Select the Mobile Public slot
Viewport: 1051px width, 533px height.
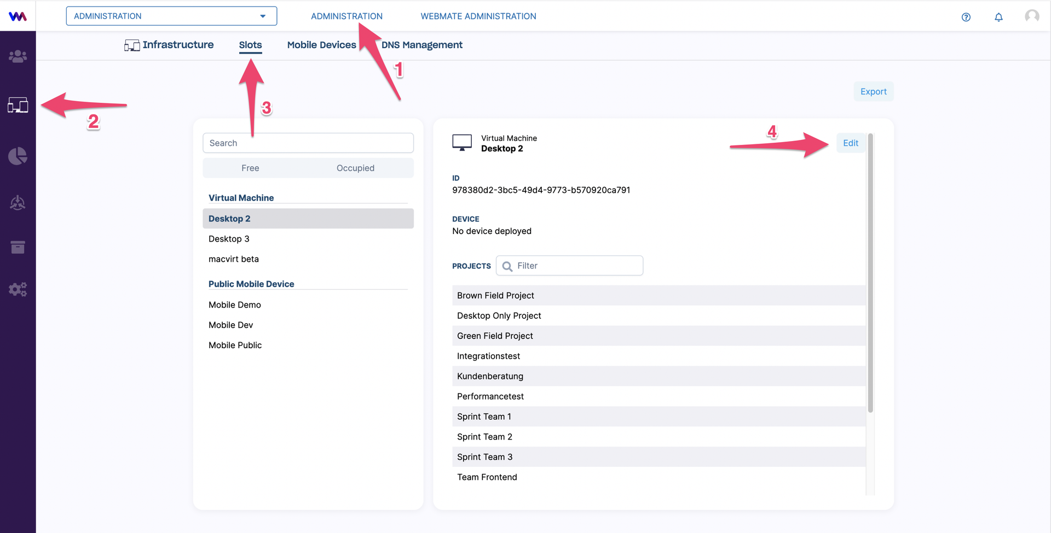tap(308, 345)
